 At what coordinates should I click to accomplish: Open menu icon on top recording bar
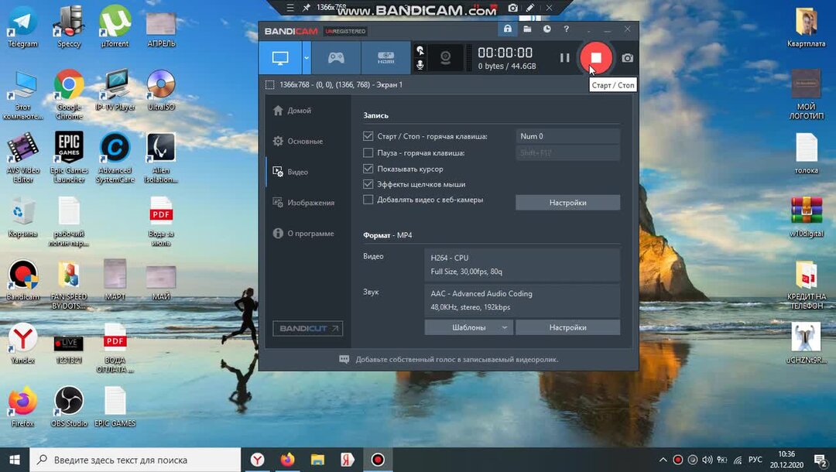pos(290,8)
